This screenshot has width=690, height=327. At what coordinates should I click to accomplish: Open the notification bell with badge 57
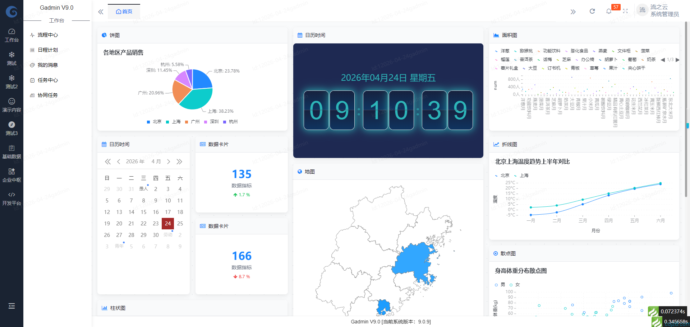(609, 11)
